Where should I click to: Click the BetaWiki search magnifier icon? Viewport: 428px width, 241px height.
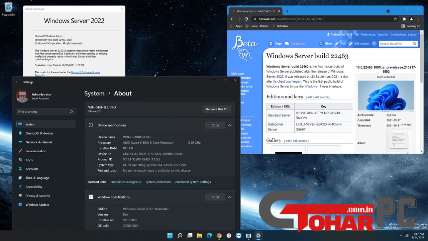click(x=415, y=44)
